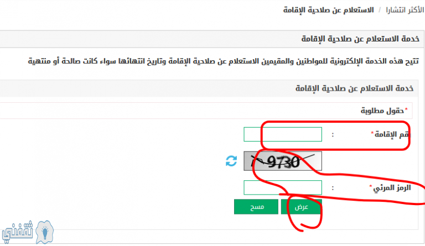Select the الاستعلام عن صلاحية الإقامة breadcrumb item
425x246 pixels.
329,11
